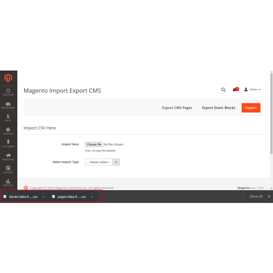This screenshot has height=273, width=273.
Task: Go to Dashboard in the sidebar
Action: click(x=8, y=105)
